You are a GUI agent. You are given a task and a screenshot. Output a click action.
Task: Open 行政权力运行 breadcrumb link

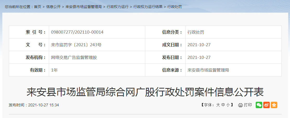pos(117,7)
